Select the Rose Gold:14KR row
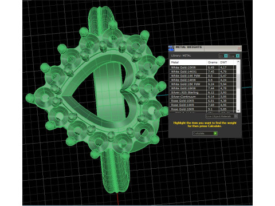This screenshot has height=206, width=275. [203, 105]
